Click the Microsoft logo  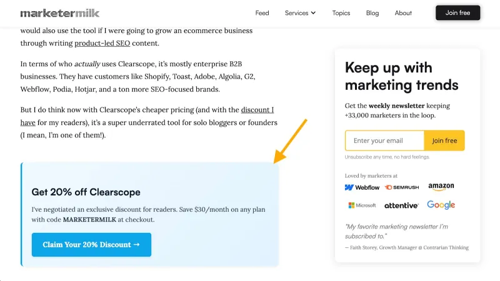362,205
